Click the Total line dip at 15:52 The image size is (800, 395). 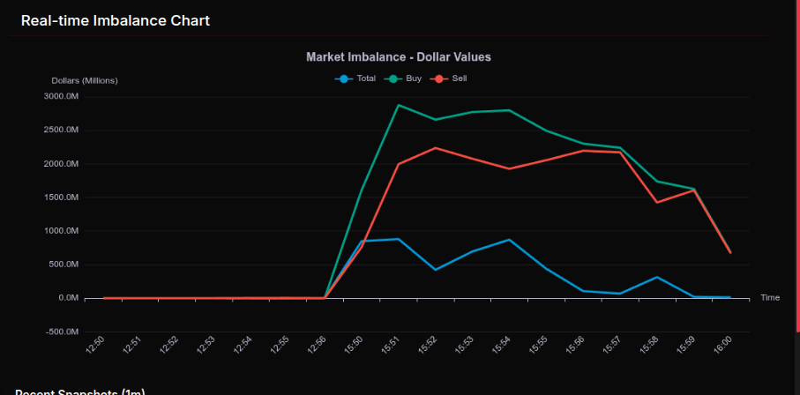point(436,269)
